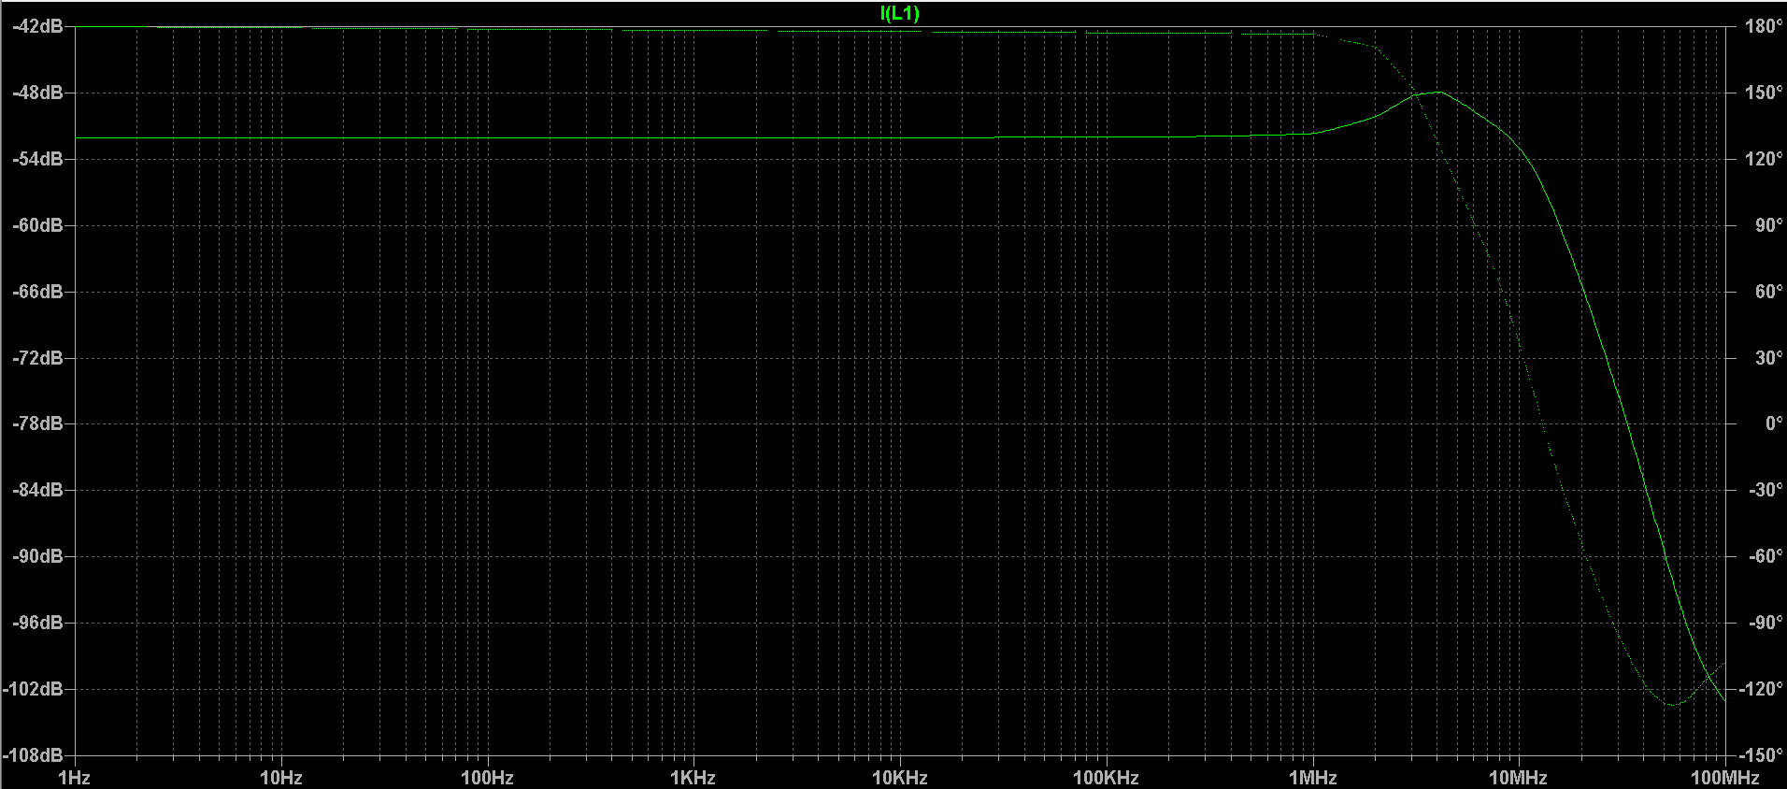Viewport: 1787px width, 789px height.
Task: Click the -54dB magnitude axis label
Action: 37,159
